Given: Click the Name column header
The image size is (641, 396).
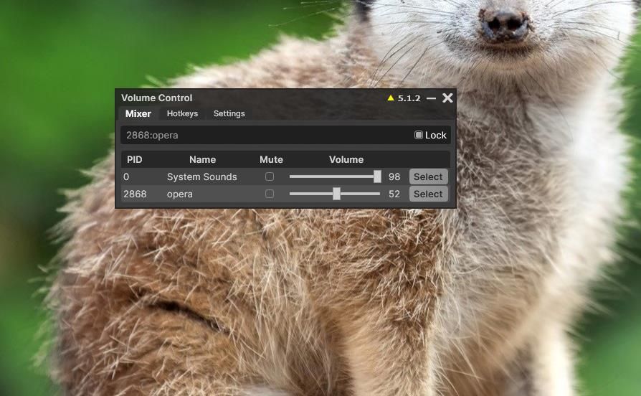Looking at the screenshot, I should pos(202,159).
